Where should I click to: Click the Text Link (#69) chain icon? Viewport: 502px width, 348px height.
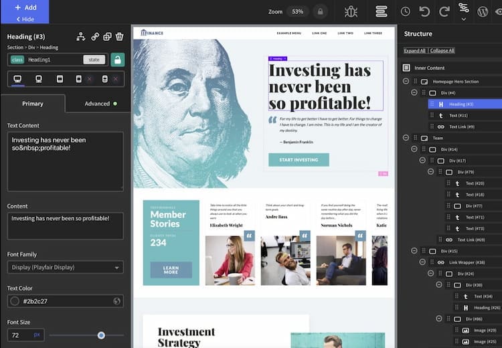click(x=449, y=240)
